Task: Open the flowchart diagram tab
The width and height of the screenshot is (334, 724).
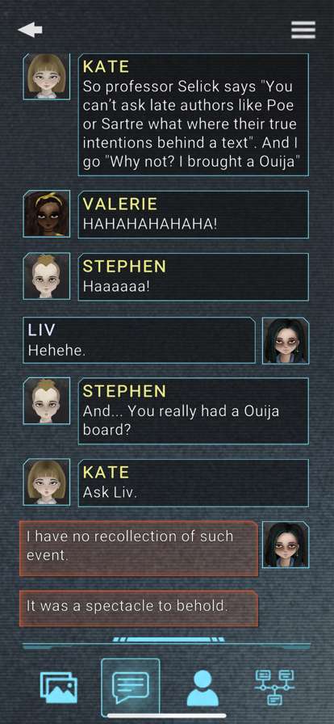Action: point(274,688)
